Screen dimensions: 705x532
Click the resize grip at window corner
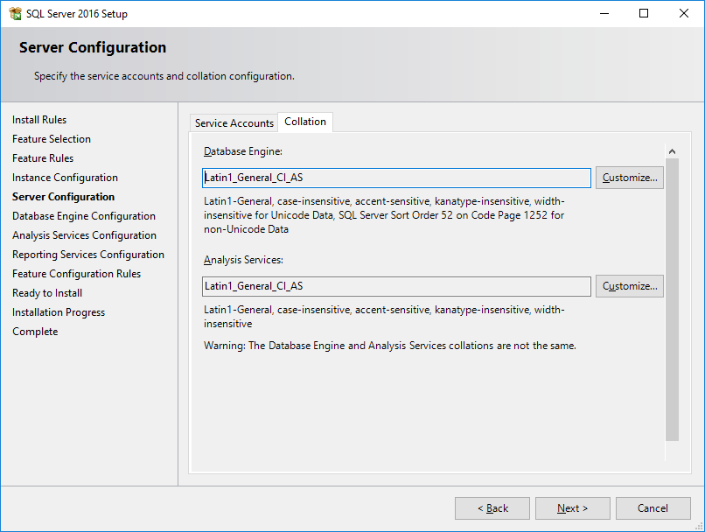(x=699, y=526)
